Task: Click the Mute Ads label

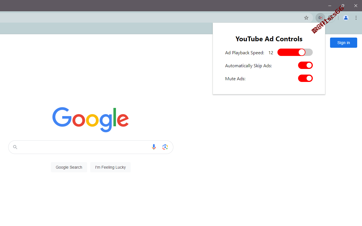Action: coord(235,79)
